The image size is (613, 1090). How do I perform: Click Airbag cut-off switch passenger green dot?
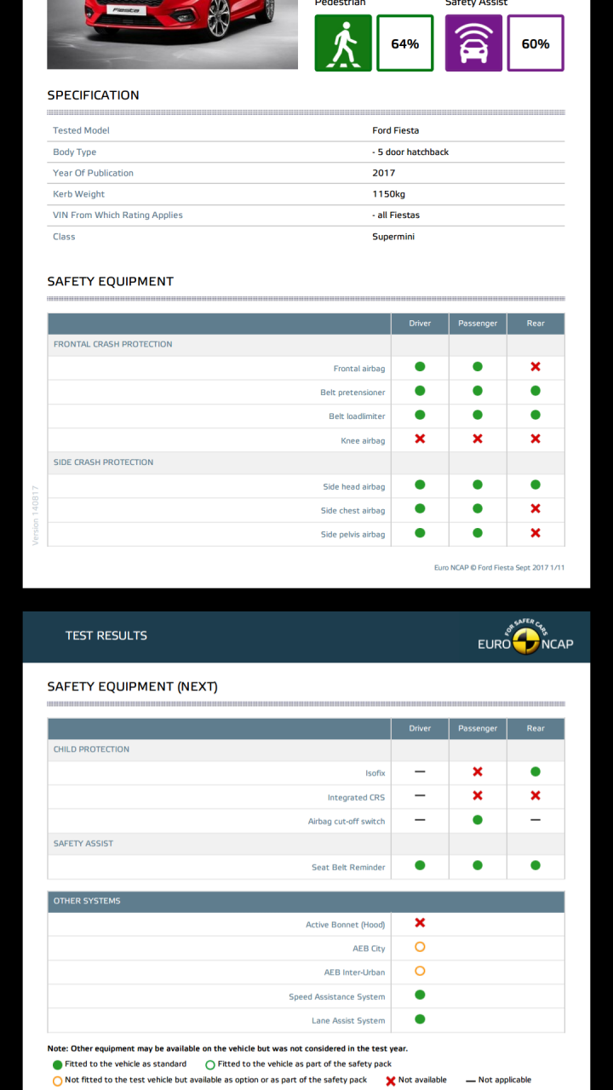click(478, 819)
